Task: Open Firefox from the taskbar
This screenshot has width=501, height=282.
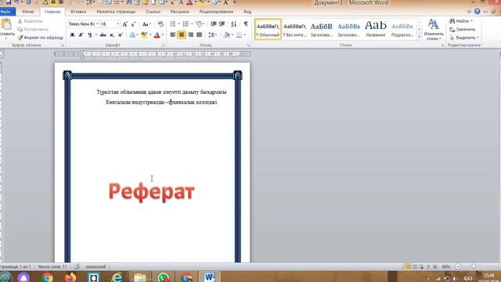Action: click(x=70, y=277)
